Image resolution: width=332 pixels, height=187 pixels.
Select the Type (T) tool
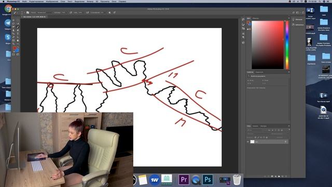tap(18, 34)
